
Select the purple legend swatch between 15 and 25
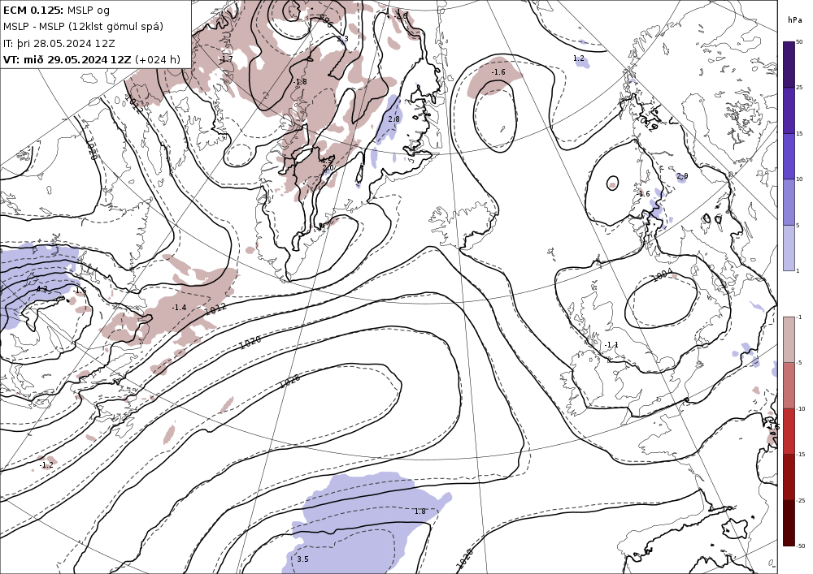(789, 110)
